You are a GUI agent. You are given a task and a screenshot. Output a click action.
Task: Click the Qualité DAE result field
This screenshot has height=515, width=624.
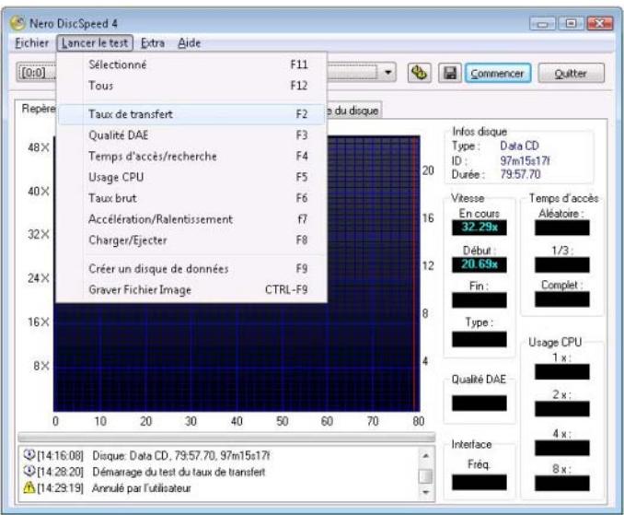click(x=480, y=404)
